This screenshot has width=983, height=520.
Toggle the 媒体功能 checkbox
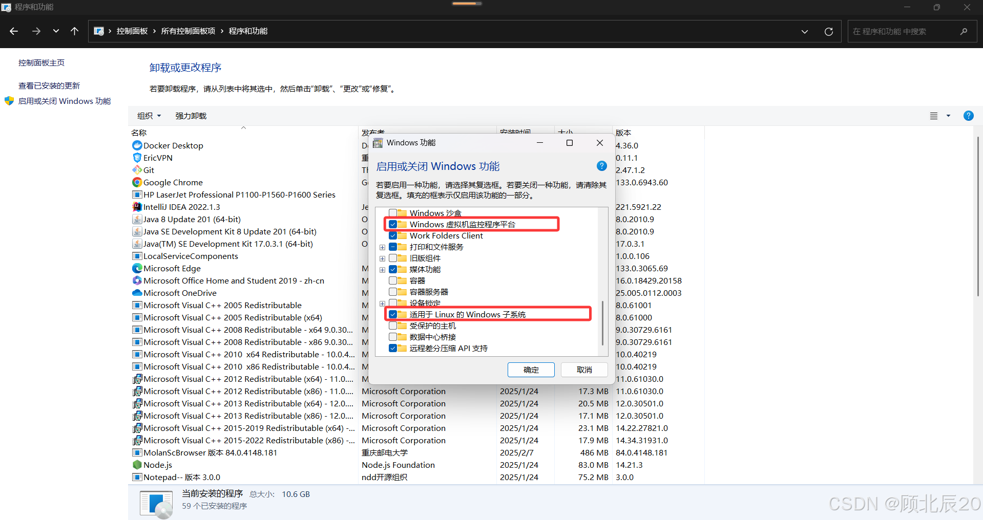pos(393,269)
